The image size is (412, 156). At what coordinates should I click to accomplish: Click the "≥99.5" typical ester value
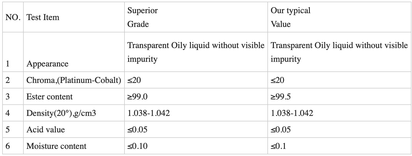tap(281, 97)
